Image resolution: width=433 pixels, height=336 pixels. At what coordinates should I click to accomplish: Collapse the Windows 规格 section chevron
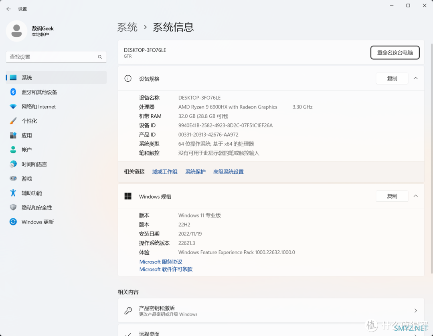(x=415, y=196)
